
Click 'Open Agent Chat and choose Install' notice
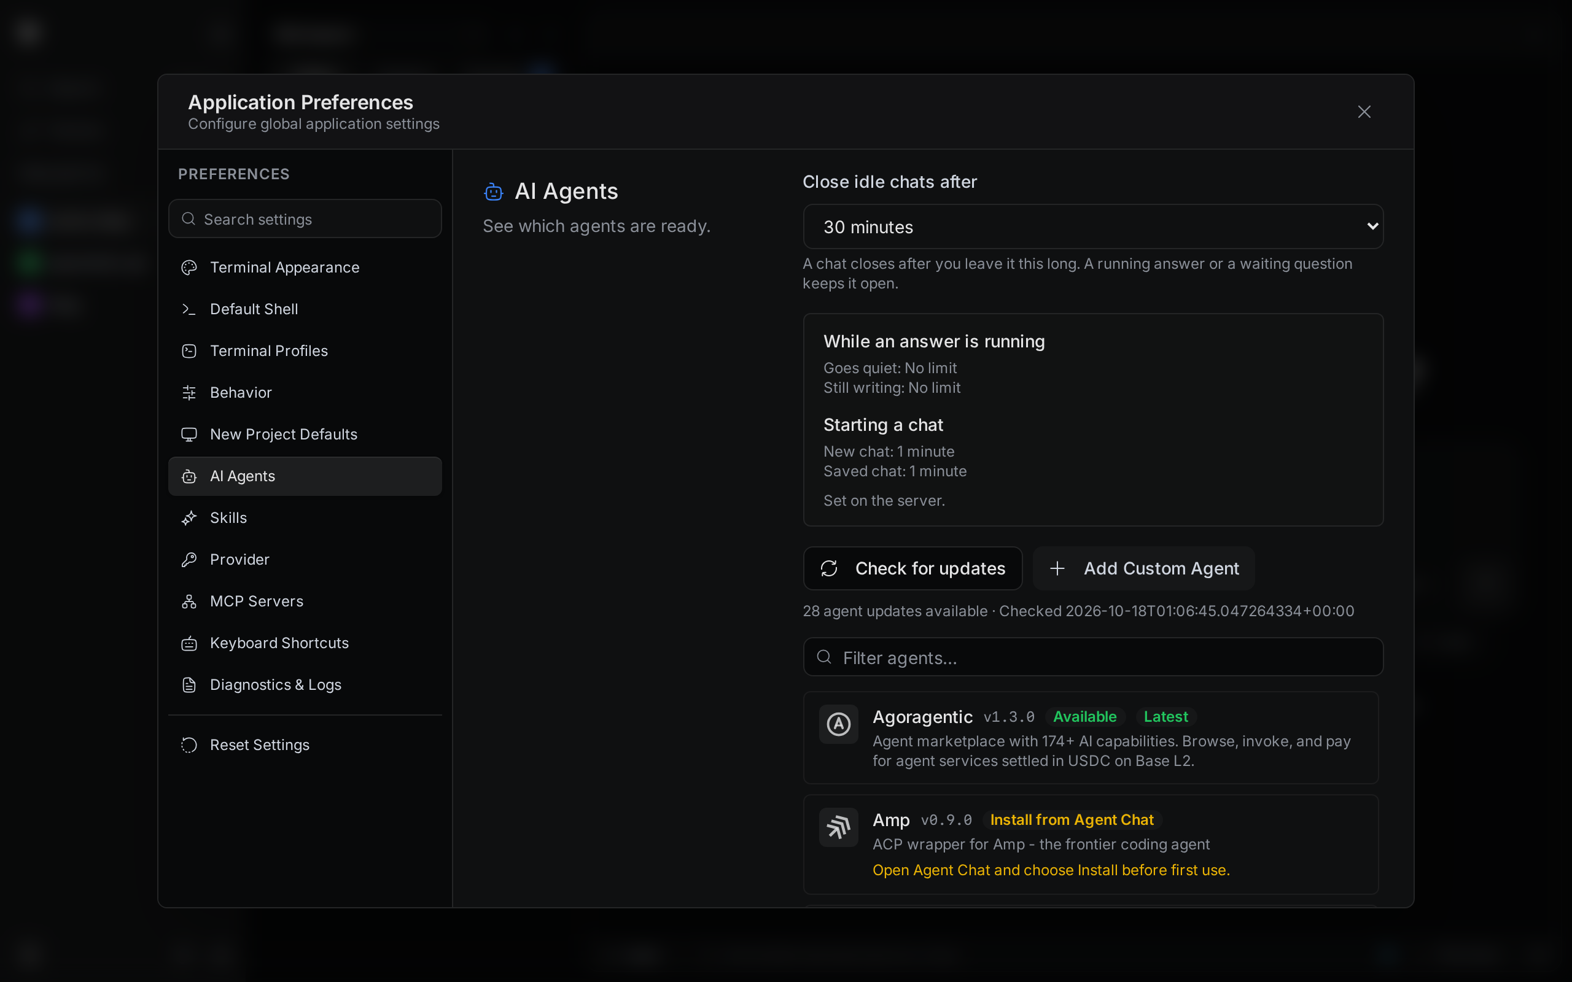click(x=1051, y=870)
